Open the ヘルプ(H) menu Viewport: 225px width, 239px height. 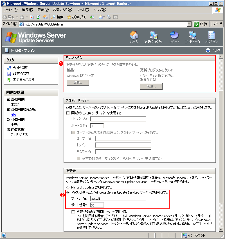tap(100, 10)
